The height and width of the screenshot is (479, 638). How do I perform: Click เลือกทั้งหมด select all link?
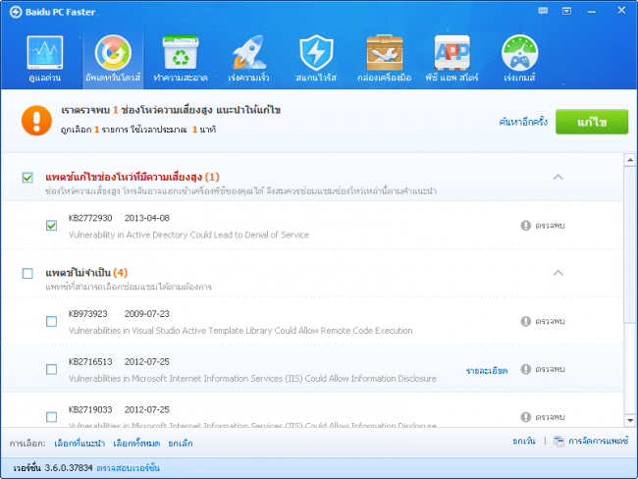[136, 444]
